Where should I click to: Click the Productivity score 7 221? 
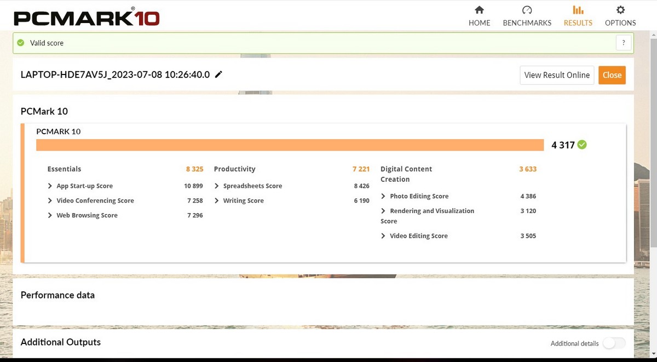[x=361, y=169]
